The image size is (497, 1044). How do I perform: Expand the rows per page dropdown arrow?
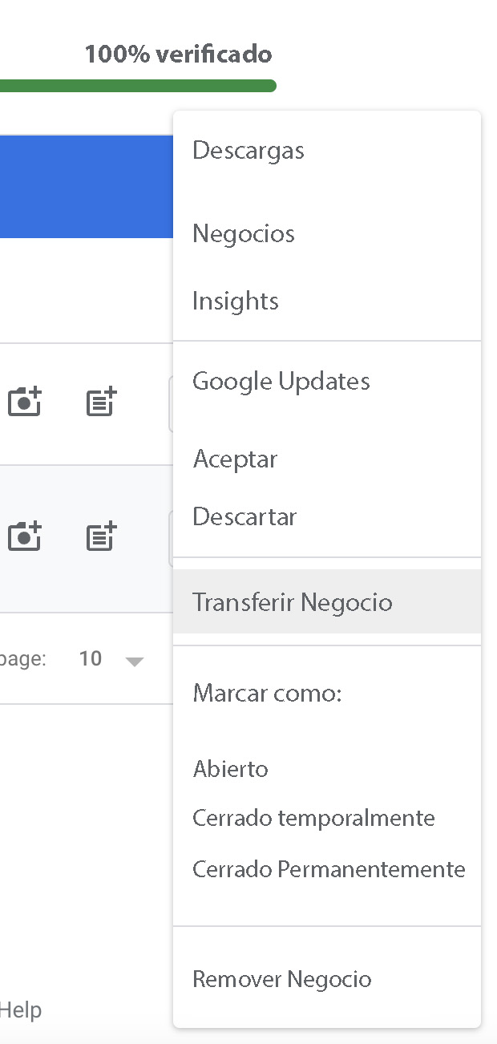135,662
